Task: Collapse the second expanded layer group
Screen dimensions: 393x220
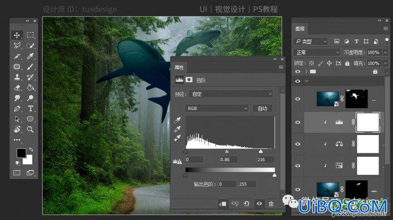Action: tap(306, 81)
